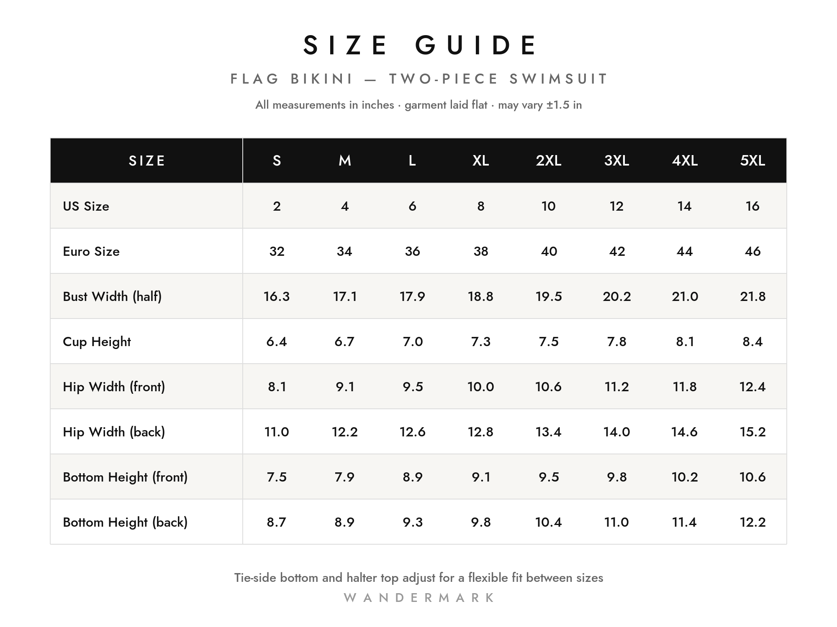Click the Bottom Height (back) label

pos(125,522)
